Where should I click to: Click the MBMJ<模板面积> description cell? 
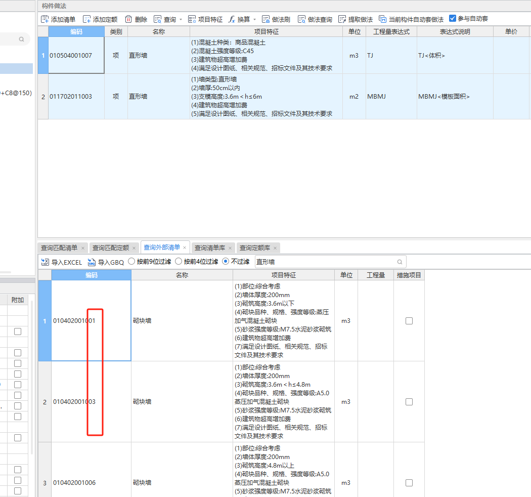pyautogui.click(x=455, y=97)
